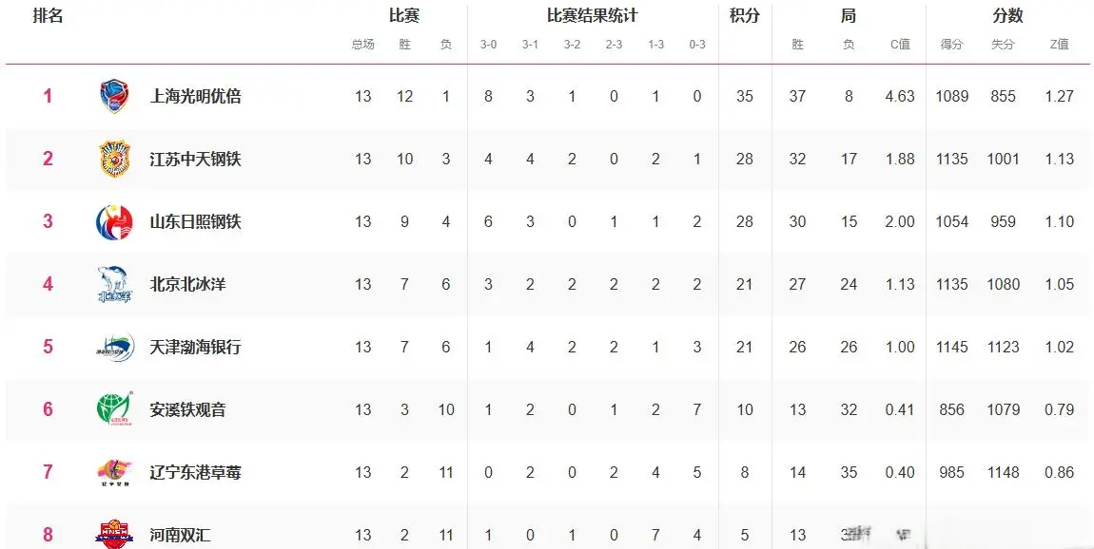The width and height of the screenshot is (1094, 549).
Task: Select the 北京北冰洋 team name
Action: click(187, 284)
